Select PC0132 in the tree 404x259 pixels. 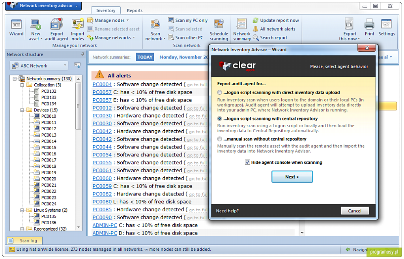pos(49,91)
